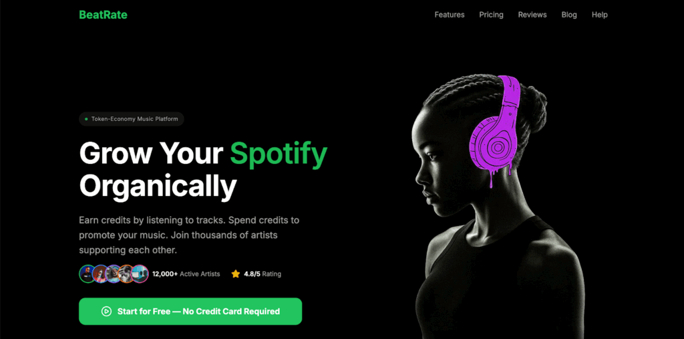Click the play circle icon in the green button
The image size is (684, 339).
coord(106,312)
